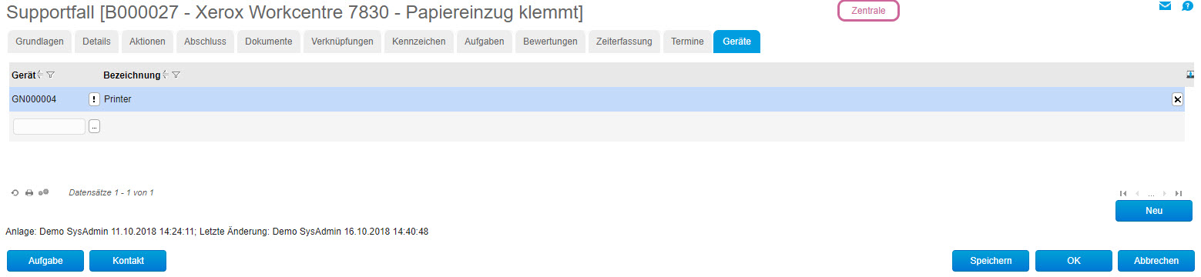
Task: Remove the Printer row with X icon
Action: [1177, 99]
